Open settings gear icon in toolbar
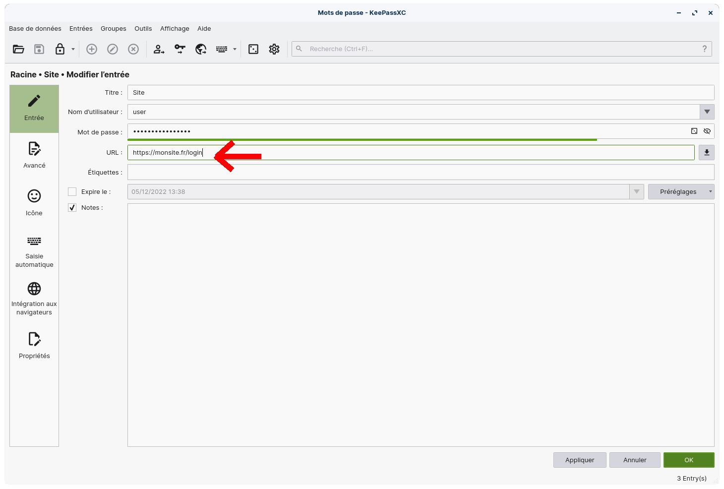The width and height of the screenshot is (724, 489). coord(274,49)
